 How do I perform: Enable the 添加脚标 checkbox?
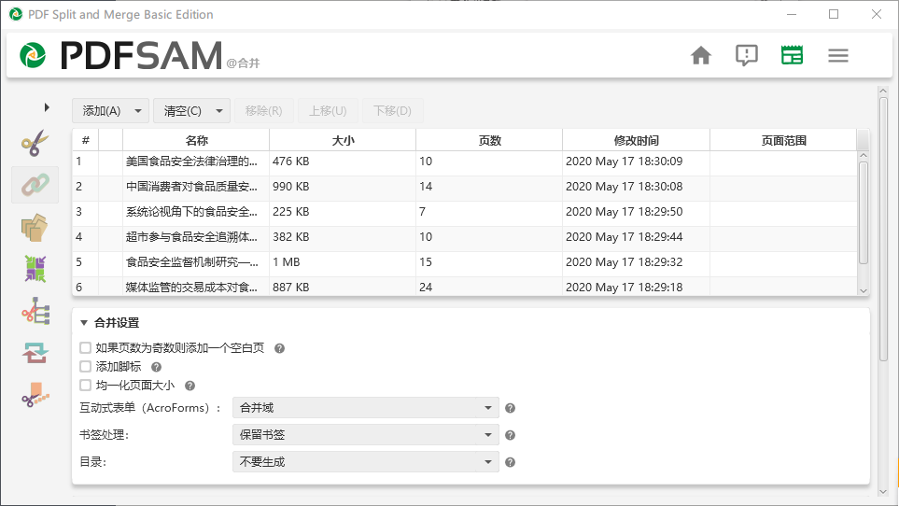click(x=86, y=367)
